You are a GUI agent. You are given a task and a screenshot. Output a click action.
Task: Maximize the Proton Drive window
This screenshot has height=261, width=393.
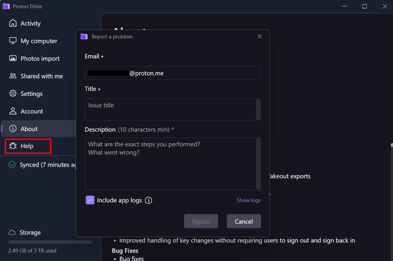point(365,6)
